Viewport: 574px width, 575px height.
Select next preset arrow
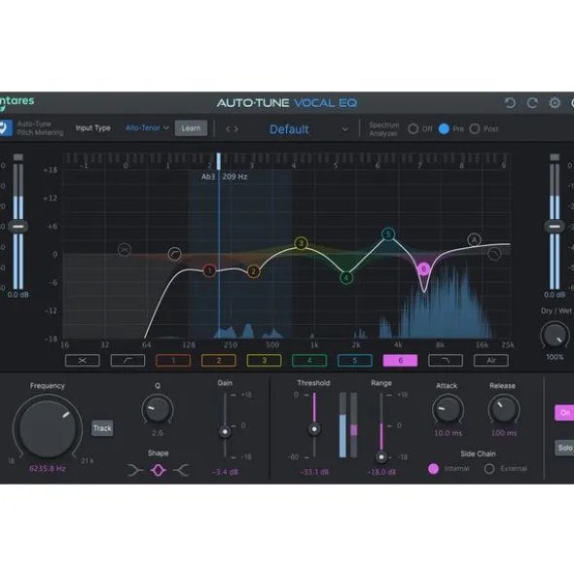tap(236, 129)
